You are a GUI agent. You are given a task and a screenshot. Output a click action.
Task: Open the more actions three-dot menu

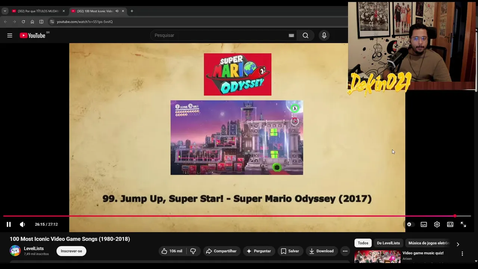tap(345, 251)
